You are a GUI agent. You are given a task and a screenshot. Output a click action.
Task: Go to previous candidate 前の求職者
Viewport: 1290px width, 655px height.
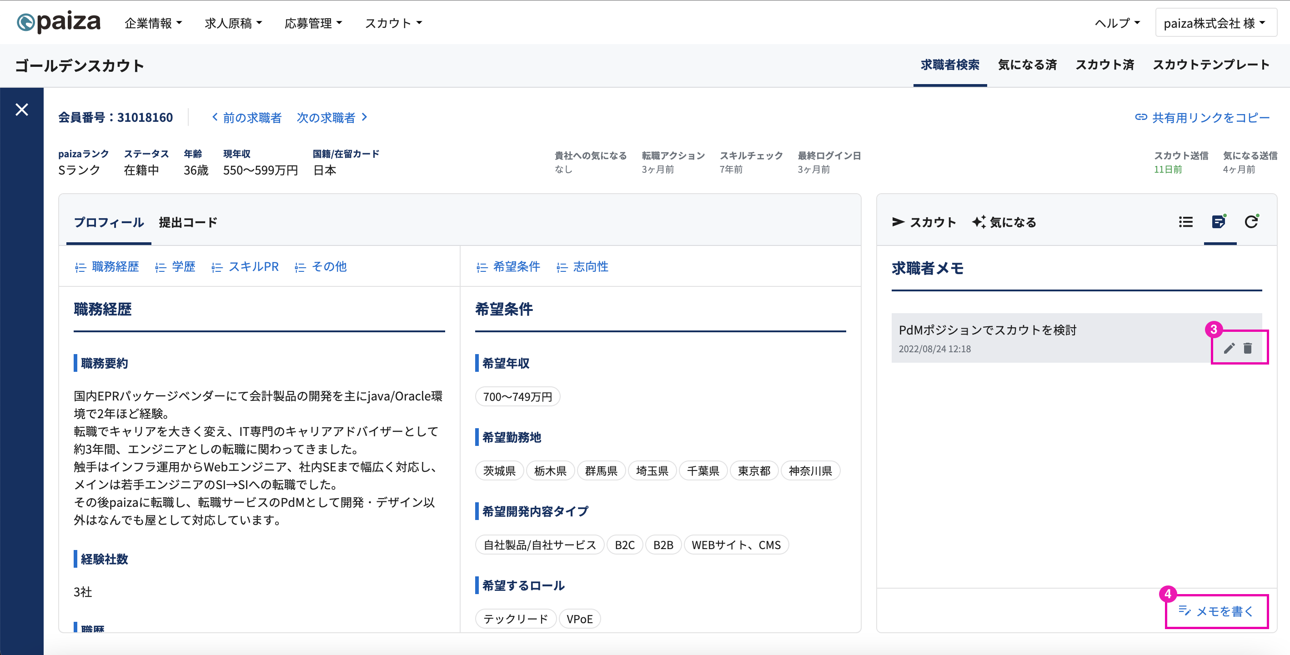click(246, 117)
